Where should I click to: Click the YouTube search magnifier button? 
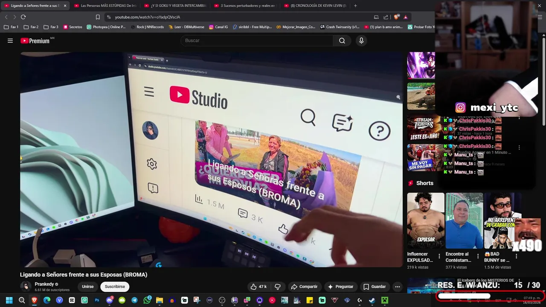(x=342, y=41)
